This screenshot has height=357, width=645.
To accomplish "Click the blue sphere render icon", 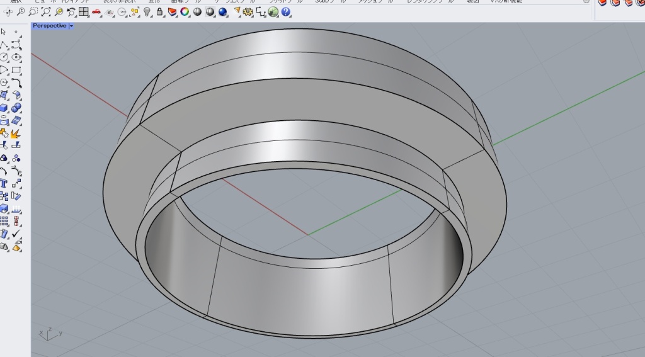I will 222,12.
